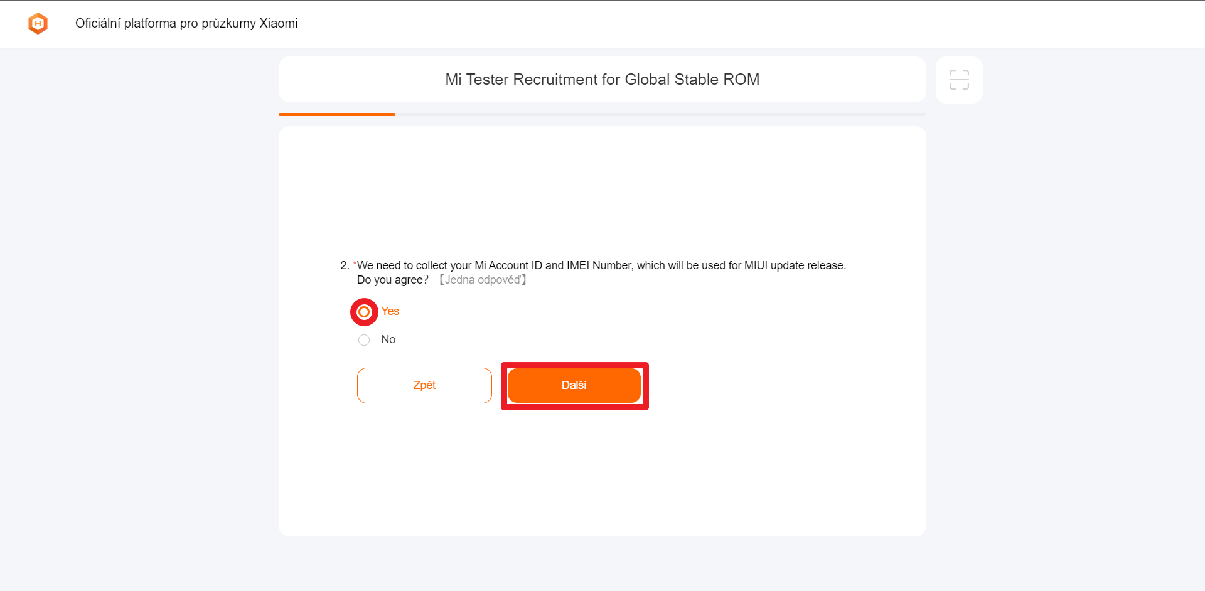Click the grey unfilled progress bar portion
The image size is (1205, 591).
point(660,114)
